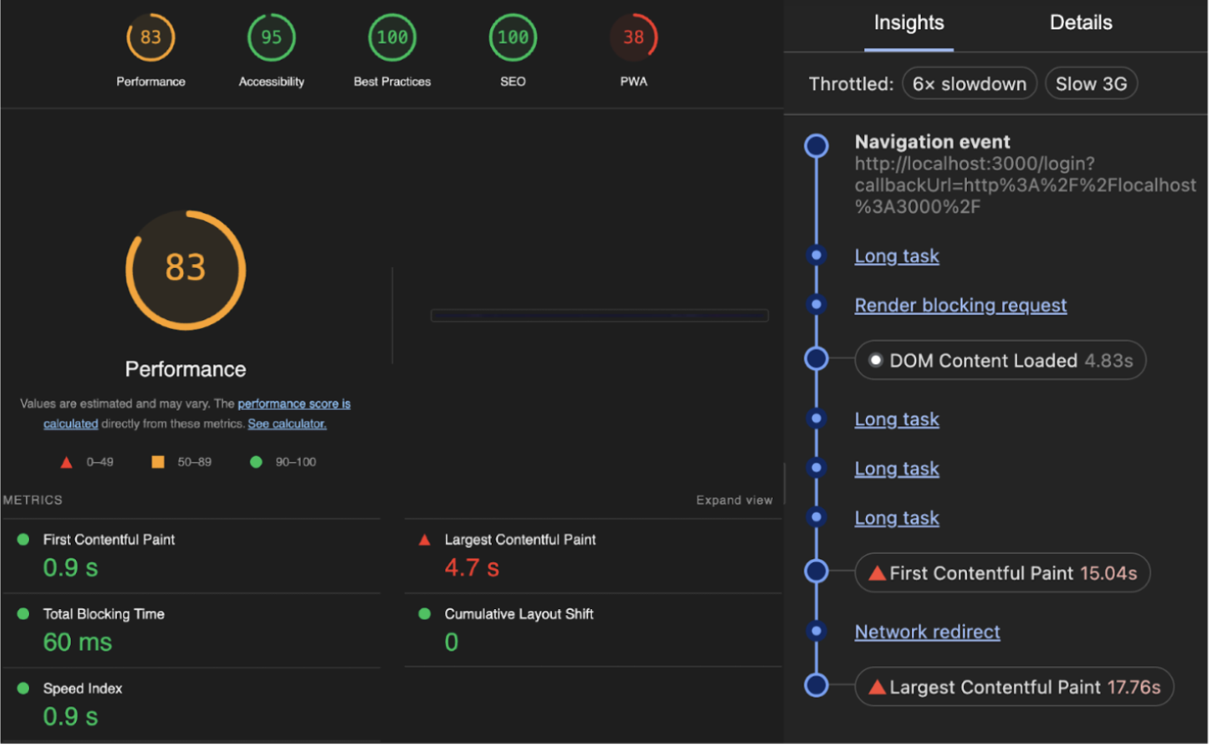The width and height of the screenshot is (1210, 745).
Task: Open the SEO score gauge
Action: pyautogui.click(x=512, y=37)
